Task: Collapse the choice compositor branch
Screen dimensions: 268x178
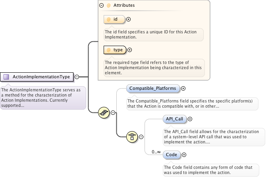Action: point(141,137)
